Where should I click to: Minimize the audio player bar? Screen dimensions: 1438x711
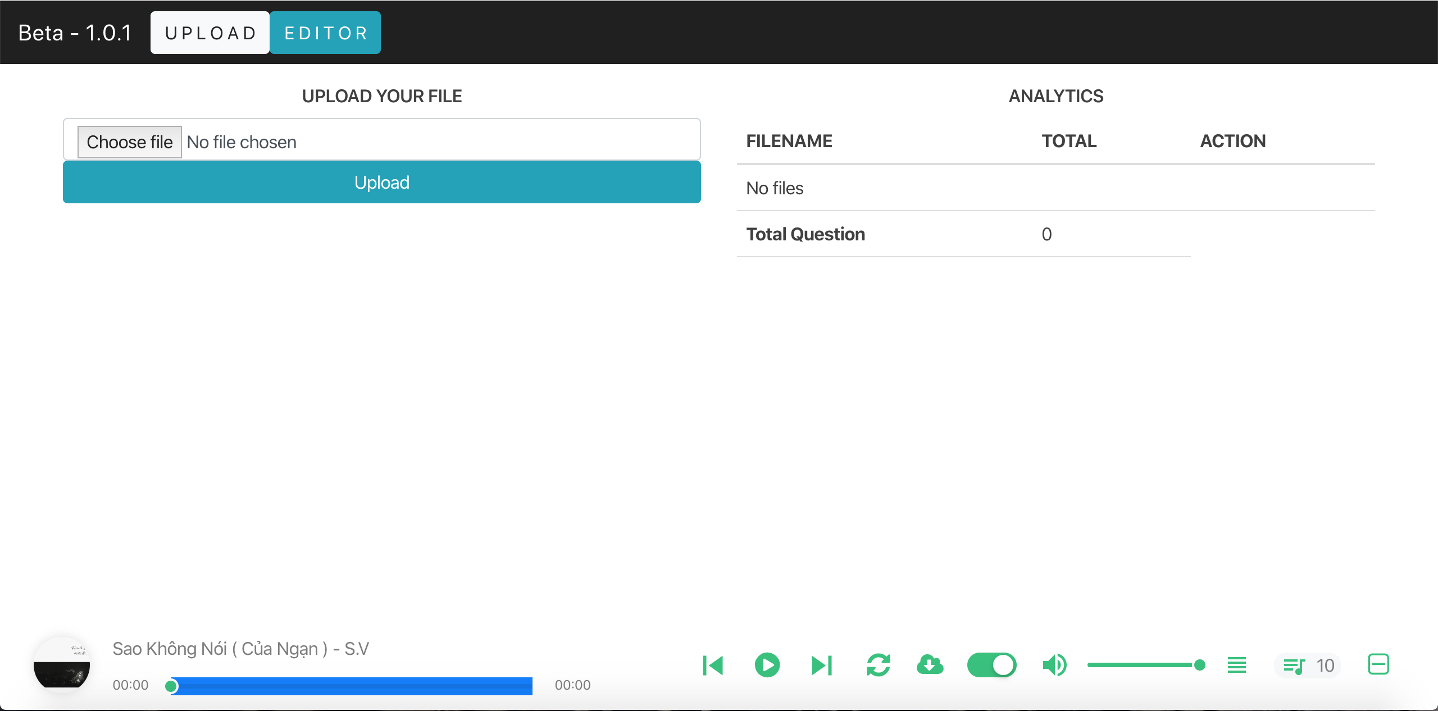click(x=1378, y=664)
